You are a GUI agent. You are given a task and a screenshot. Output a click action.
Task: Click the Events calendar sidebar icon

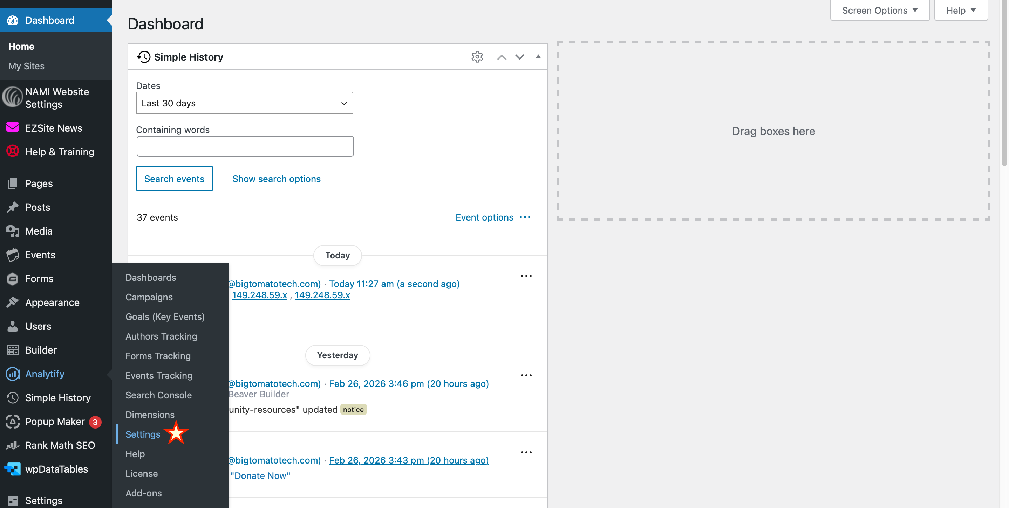coord(13,255)
